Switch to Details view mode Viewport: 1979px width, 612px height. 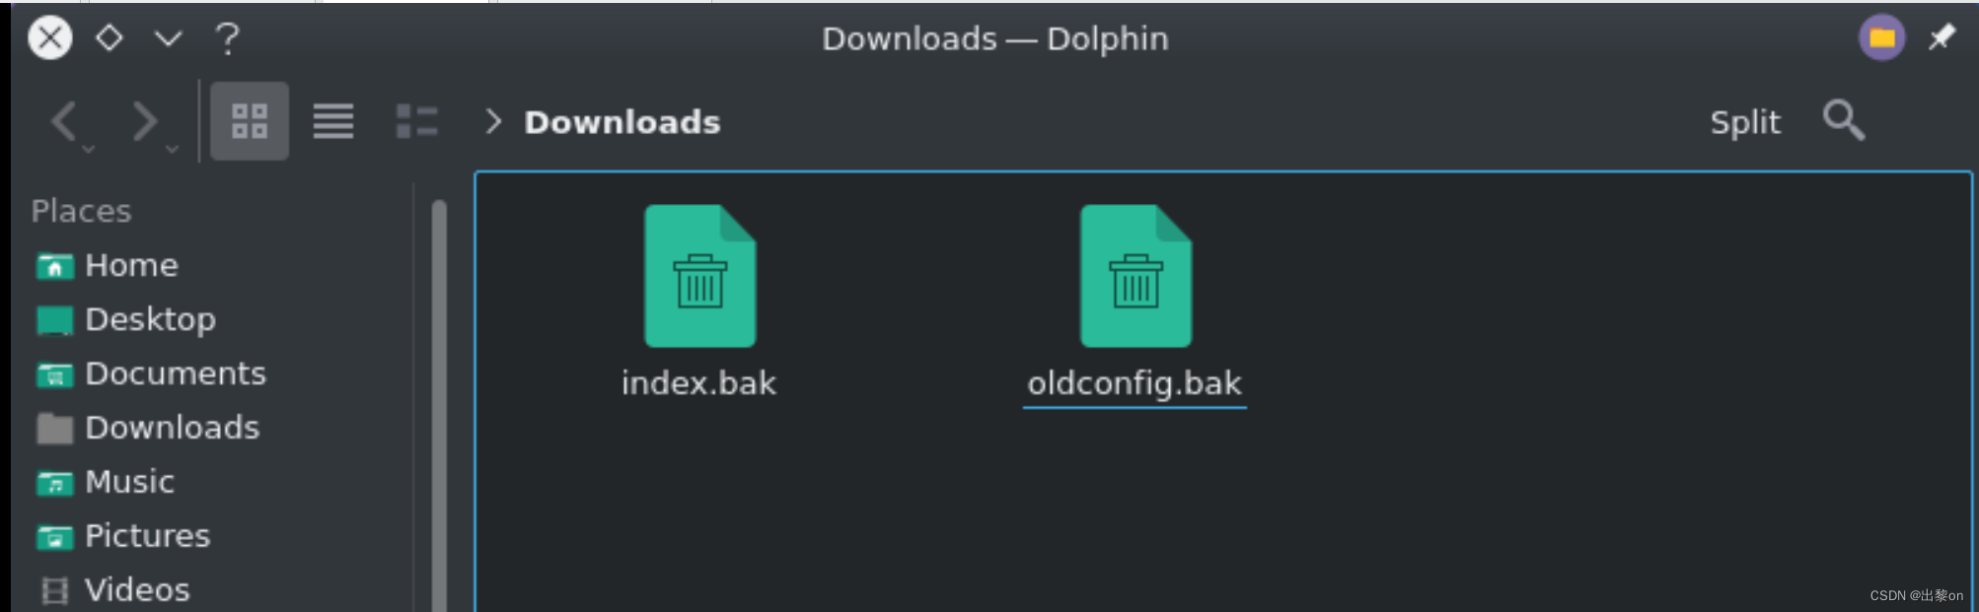pyautogui.click(x=416, y=121)
